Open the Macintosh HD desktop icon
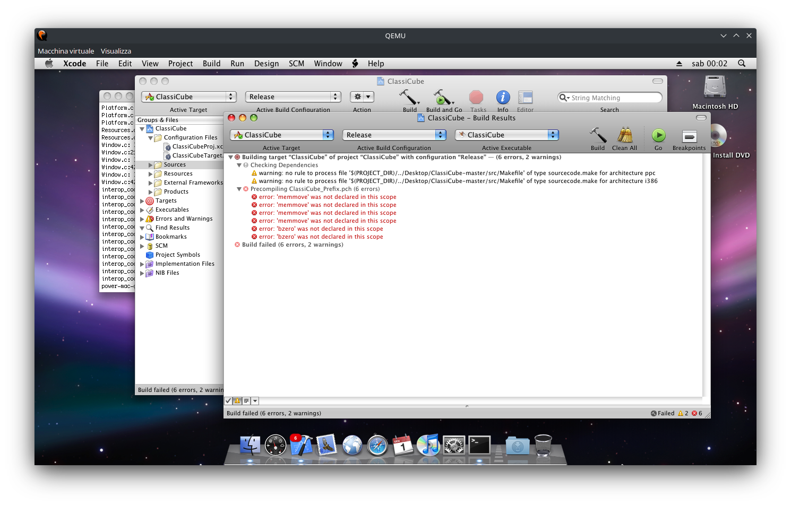The image size is (791, 506). click(x=715, y=86)
